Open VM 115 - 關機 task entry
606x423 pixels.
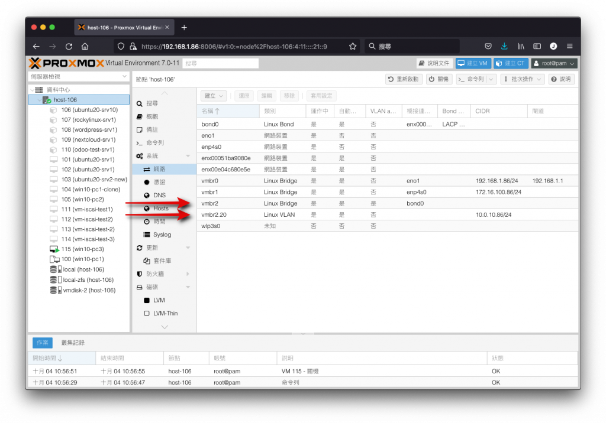pyautogui.click(x=302, y=371)
